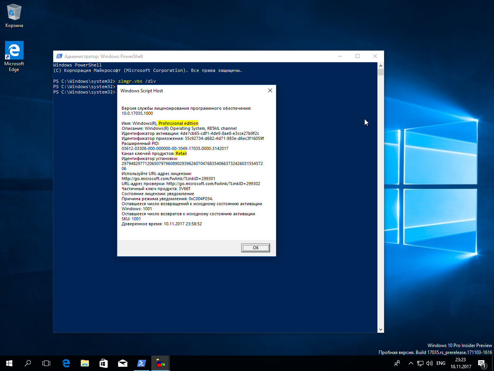This screenshot has width=494, height=371.
Task: Select the Microsoft Edge desktop shortcut
Action: (14, 56)
